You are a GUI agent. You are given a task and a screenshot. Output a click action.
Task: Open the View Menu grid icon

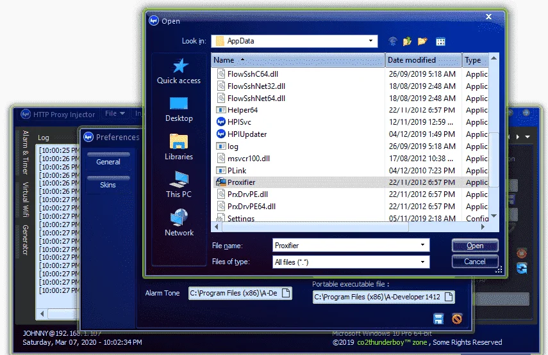[440, 42]
